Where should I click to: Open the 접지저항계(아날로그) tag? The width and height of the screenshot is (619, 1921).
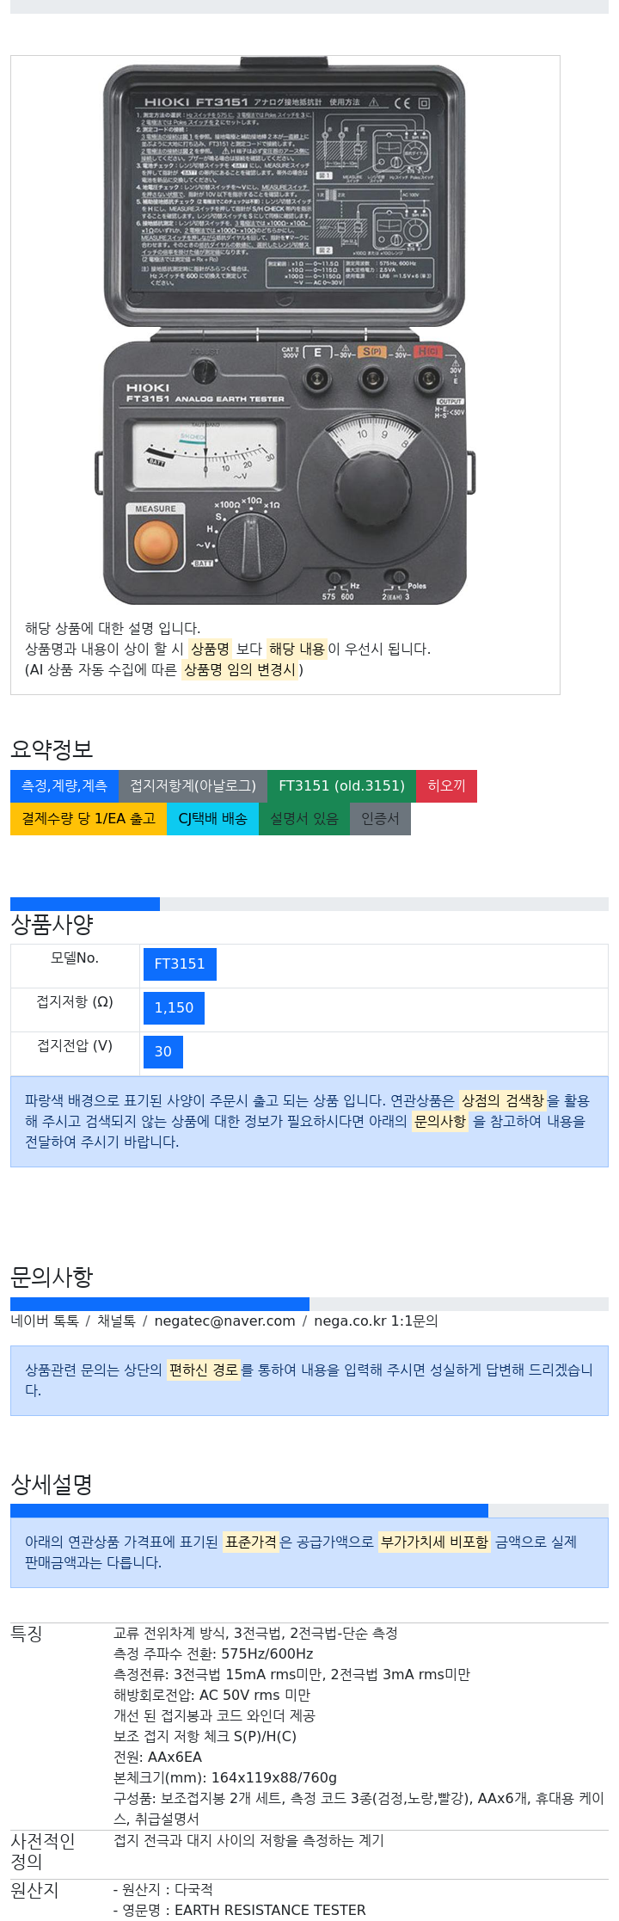coord(193,786)
